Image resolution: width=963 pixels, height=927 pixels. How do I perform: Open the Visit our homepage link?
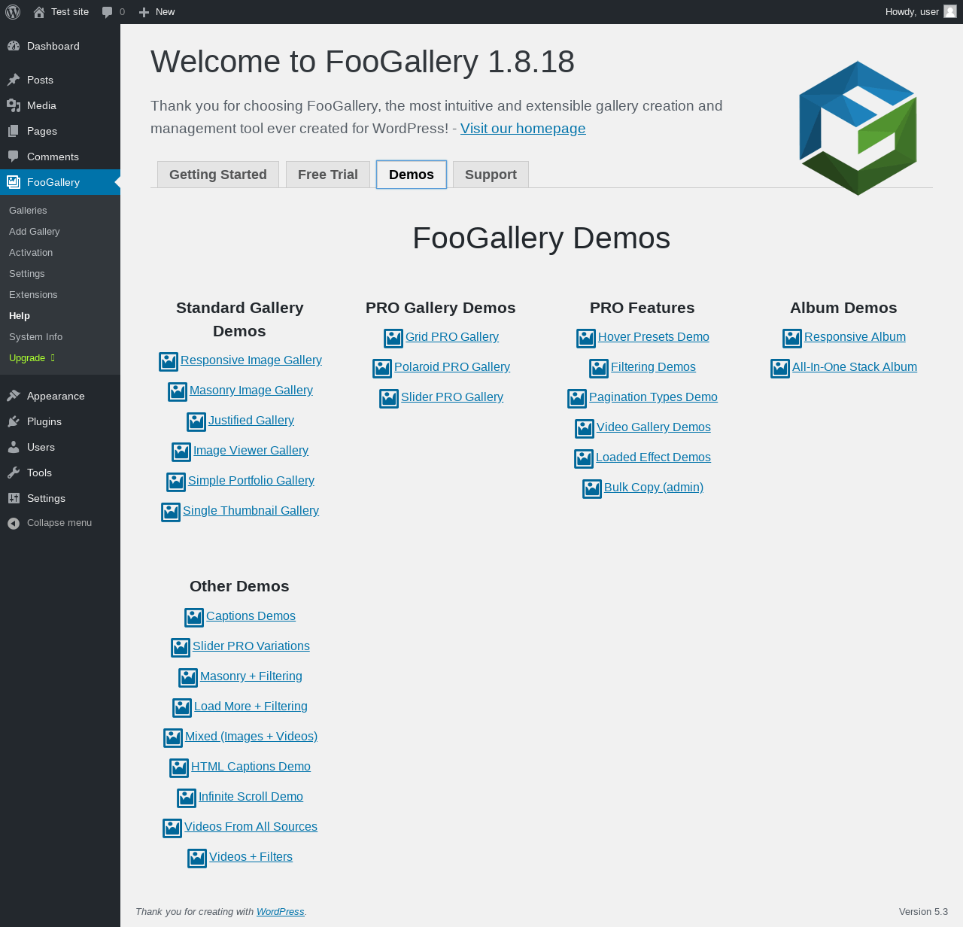pyautogui.click(x=523, y=129)
